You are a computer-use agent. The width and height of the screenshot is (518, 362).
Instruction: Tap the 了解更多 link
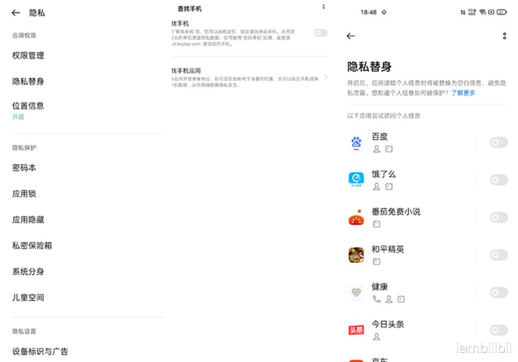464,93
